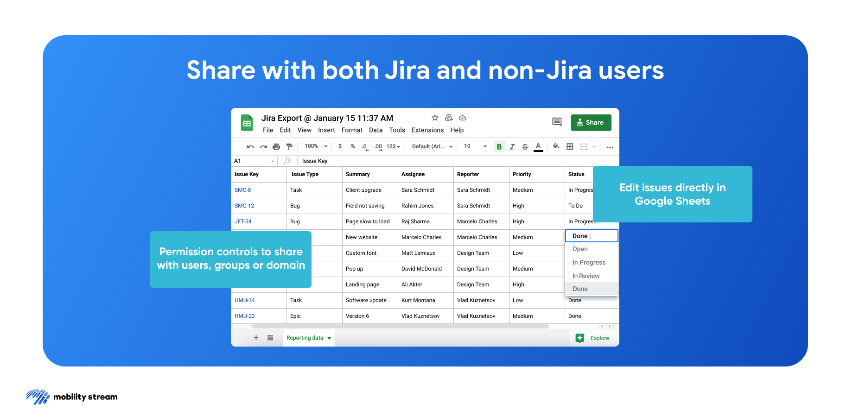Select the Rahim Jones assignee cell
The height and width of the screenshot is (417, 853).
[x=426, y=206]
